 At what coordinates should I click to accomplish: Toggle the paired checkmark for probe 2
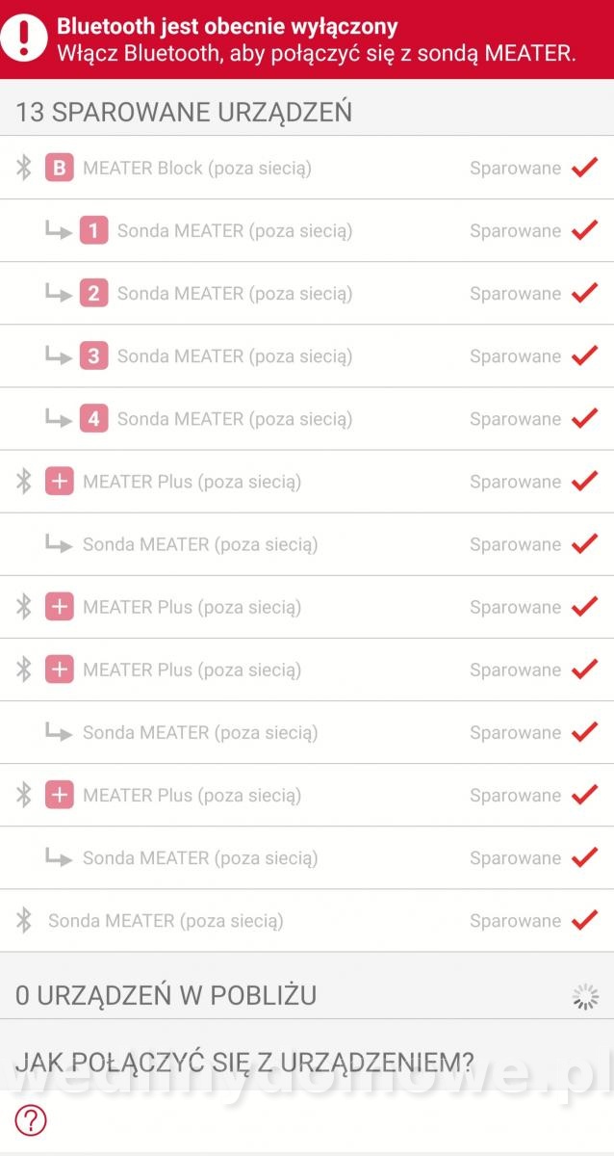584,293
